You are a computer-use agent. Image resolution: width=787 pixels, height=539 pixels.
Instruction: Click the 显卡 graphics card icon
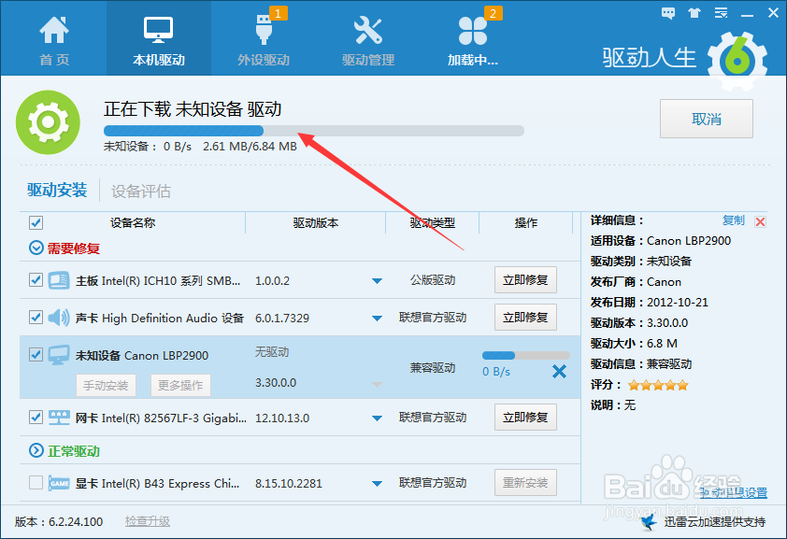59,483
